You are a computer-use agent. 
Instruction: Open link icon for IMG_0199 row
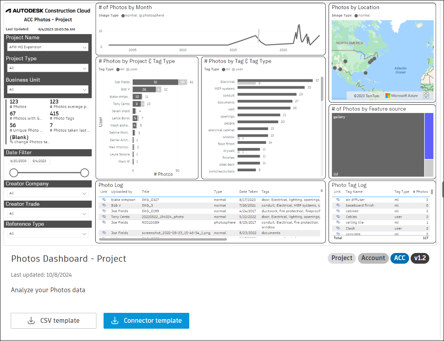(104, 211)
